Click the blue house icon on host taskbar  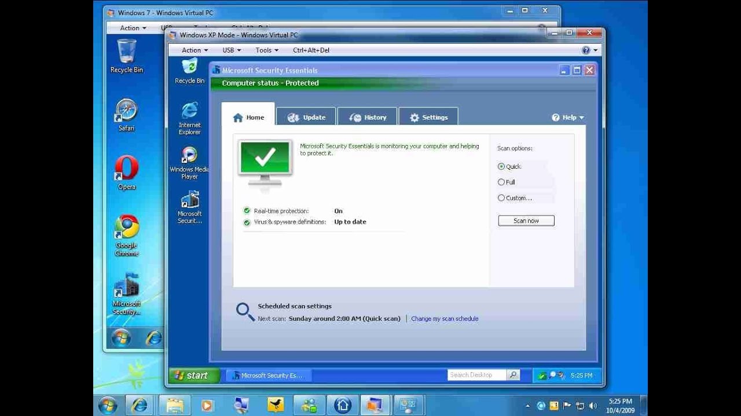(x=342, y=405)
